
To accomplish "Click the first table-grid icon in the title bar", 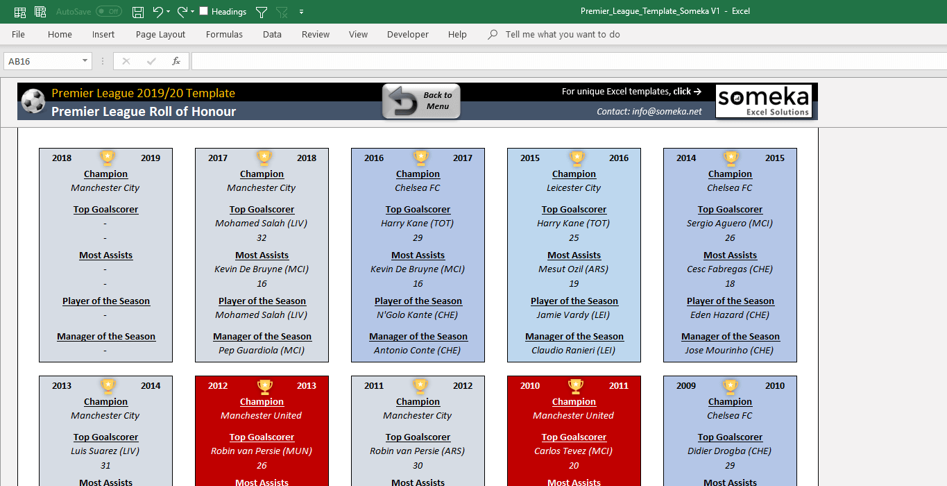I will click(20, 12).
